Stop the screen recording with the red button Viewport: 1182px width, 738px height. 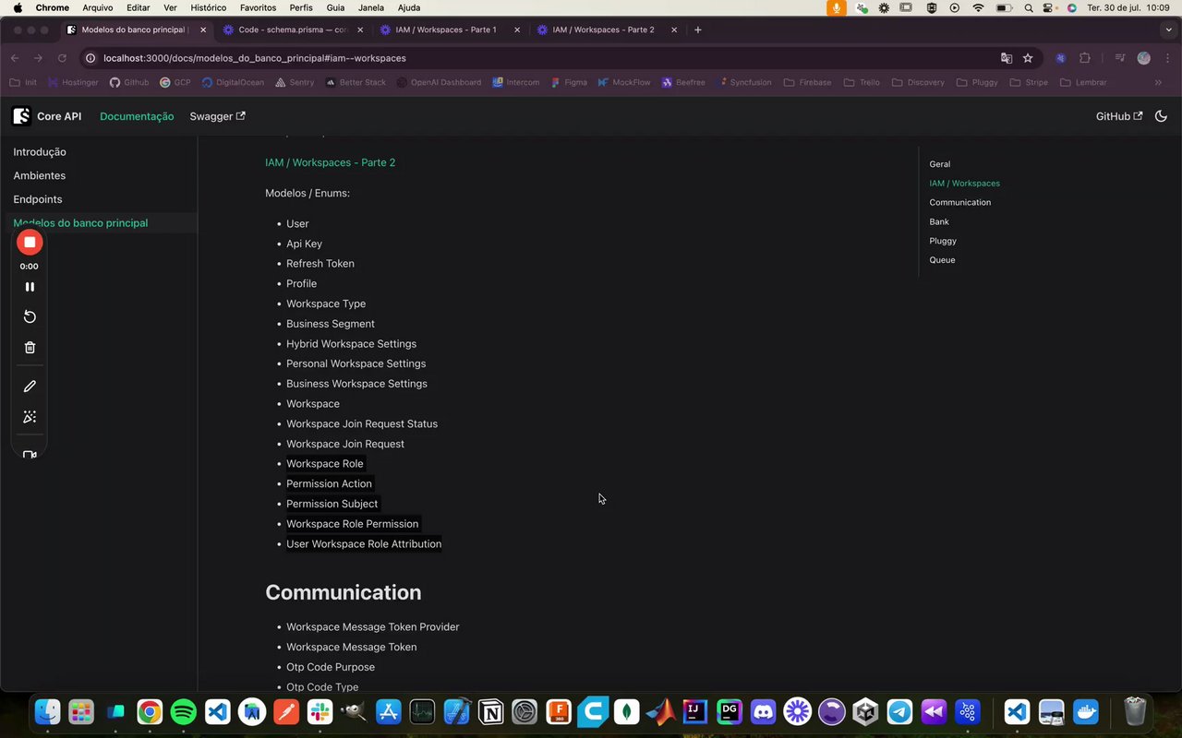click(30, 243)
